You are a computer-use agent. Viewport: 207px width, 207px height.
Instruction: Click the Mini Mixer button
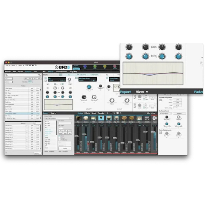[x=151, y=113]
